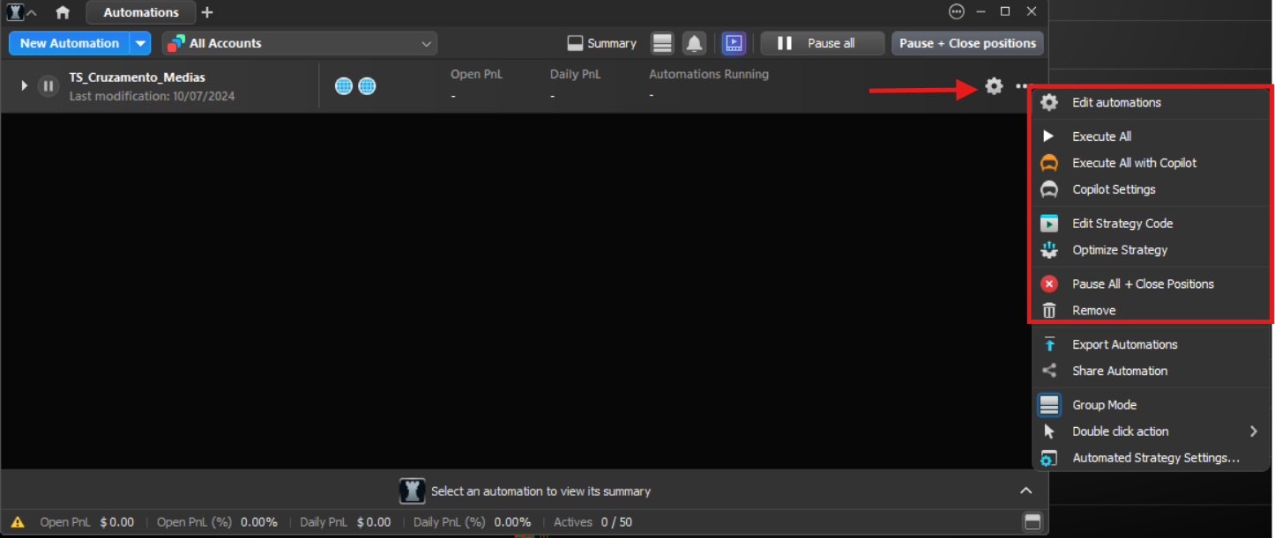Select Share Automation
This screenshot has height=538, width=1275.
click(x=1152, y=371)
